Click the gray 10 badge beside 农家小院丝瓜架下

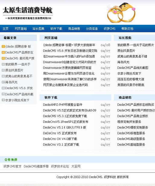[x=3, y=100]
